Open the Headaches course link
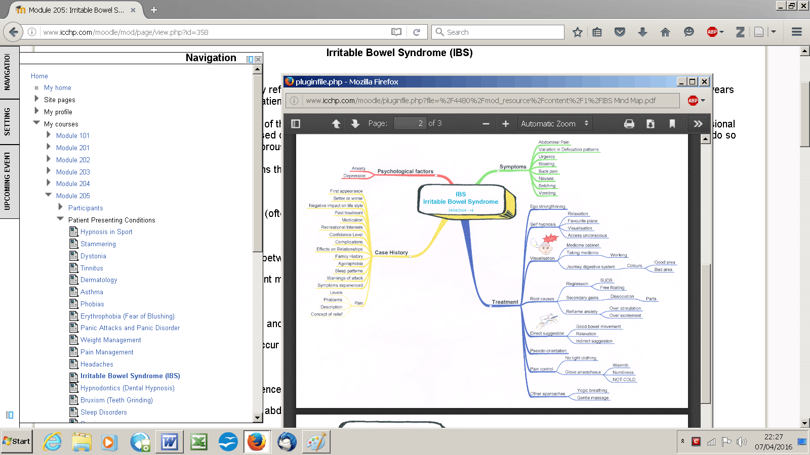 [x=97, y=364]
